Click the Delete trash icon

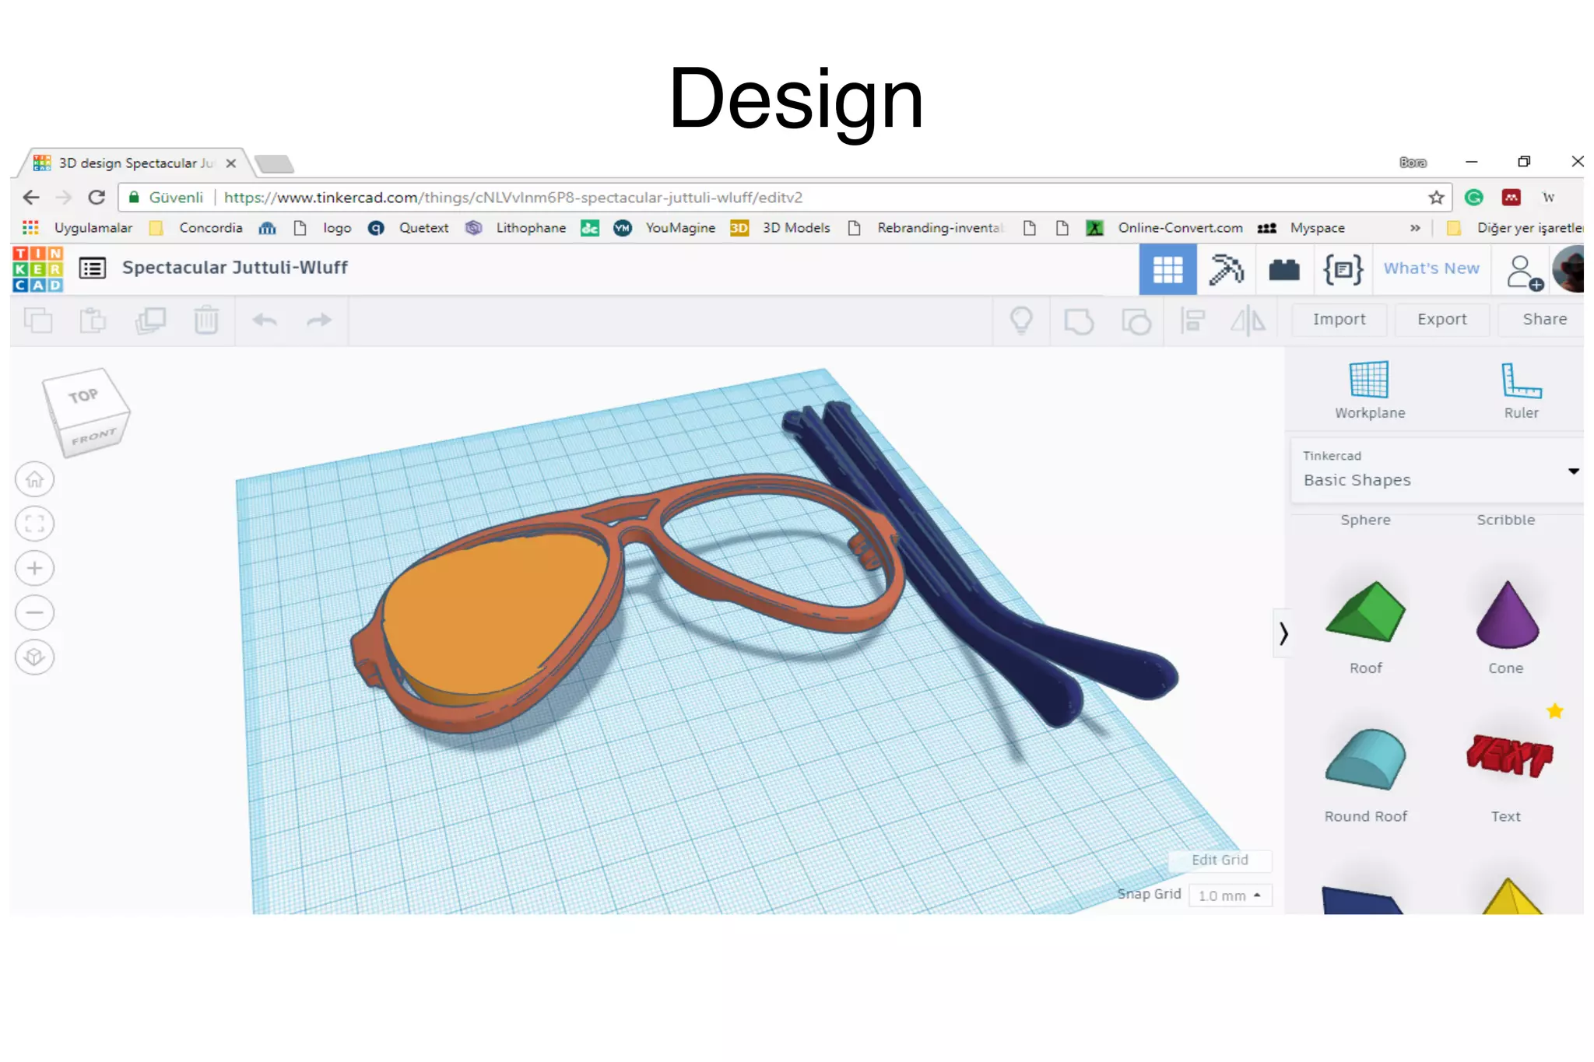point(206,320)
